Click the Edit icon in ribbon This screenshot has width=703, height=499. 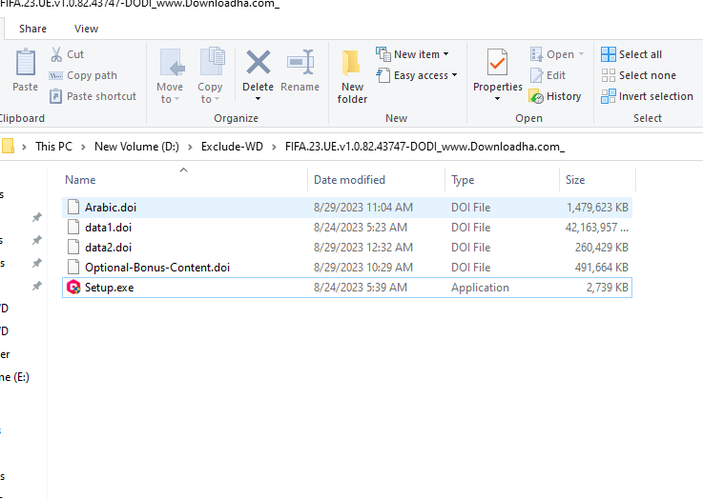coord(536,75)
